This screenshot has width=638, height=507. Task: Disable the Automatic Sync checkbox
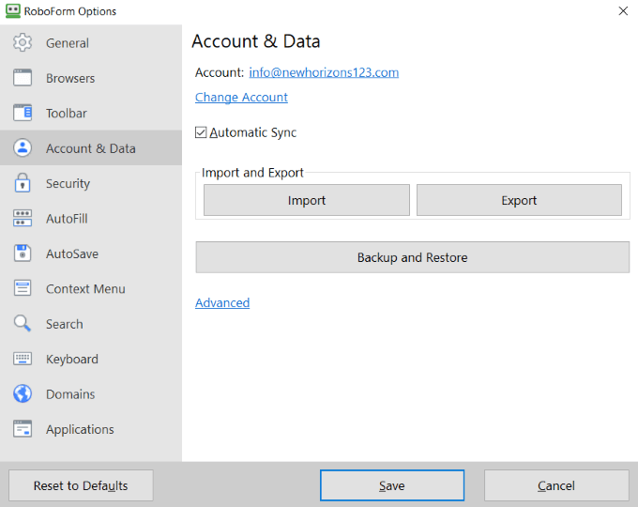click(x=201, y=133)
